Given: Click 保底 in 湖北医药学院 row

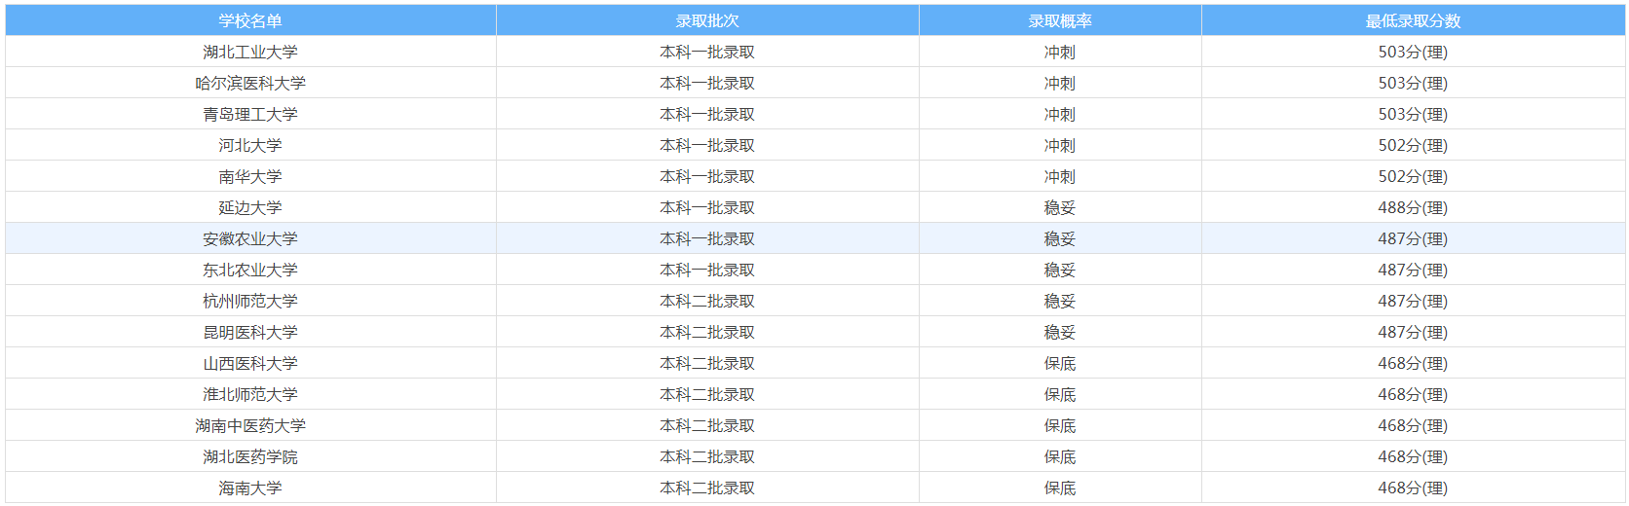Looking at the screenshot, I should click(x=1060, y=456).
